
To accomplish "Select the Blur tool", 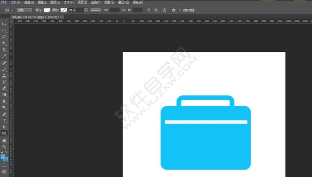I will tap(4, 101).
